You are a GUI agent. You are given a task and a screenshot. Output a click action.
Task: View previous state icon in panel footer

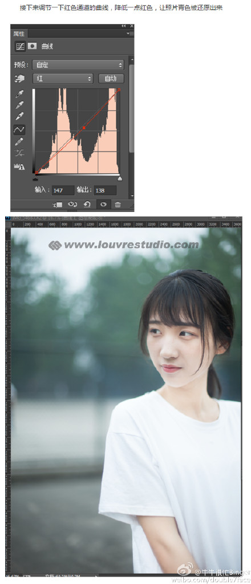[72, 204]
